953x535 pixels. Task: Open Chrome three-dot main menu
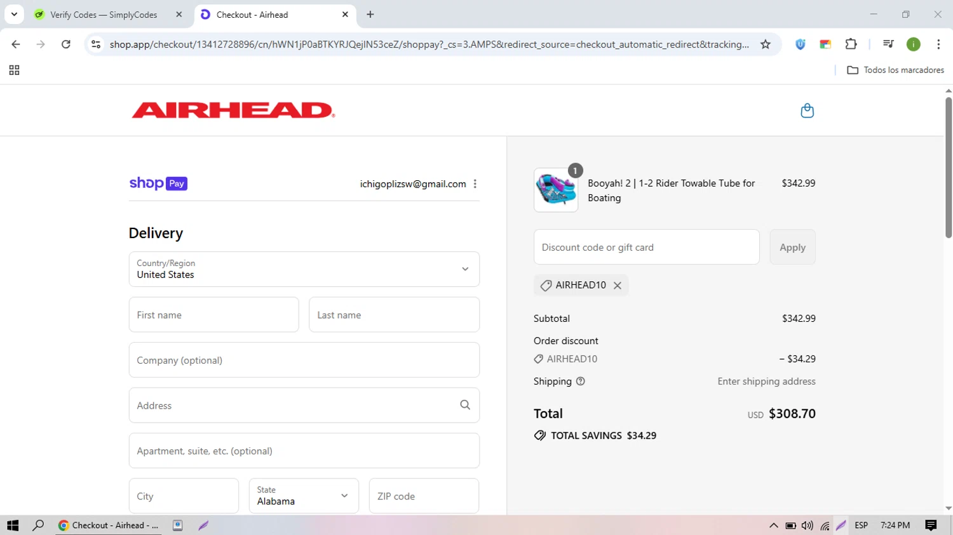[x=938, y=44]
